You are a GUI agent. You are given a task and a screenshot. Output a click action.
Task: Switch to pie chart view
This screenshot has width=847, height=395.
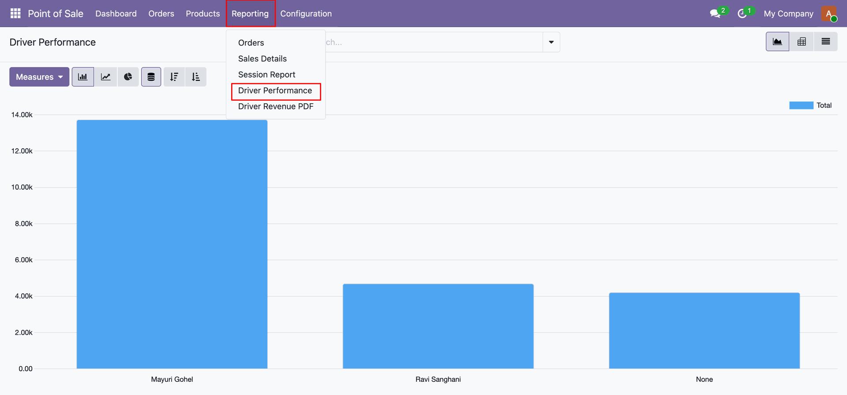128,77
